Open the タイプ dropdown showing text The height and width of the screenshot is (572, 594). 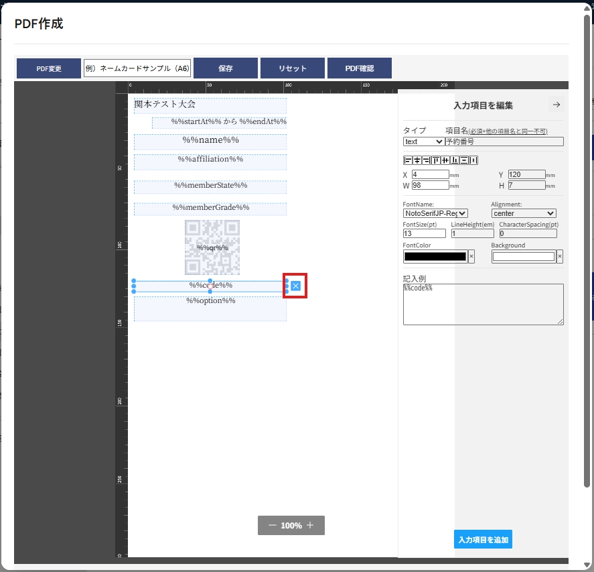coord(423,141)
